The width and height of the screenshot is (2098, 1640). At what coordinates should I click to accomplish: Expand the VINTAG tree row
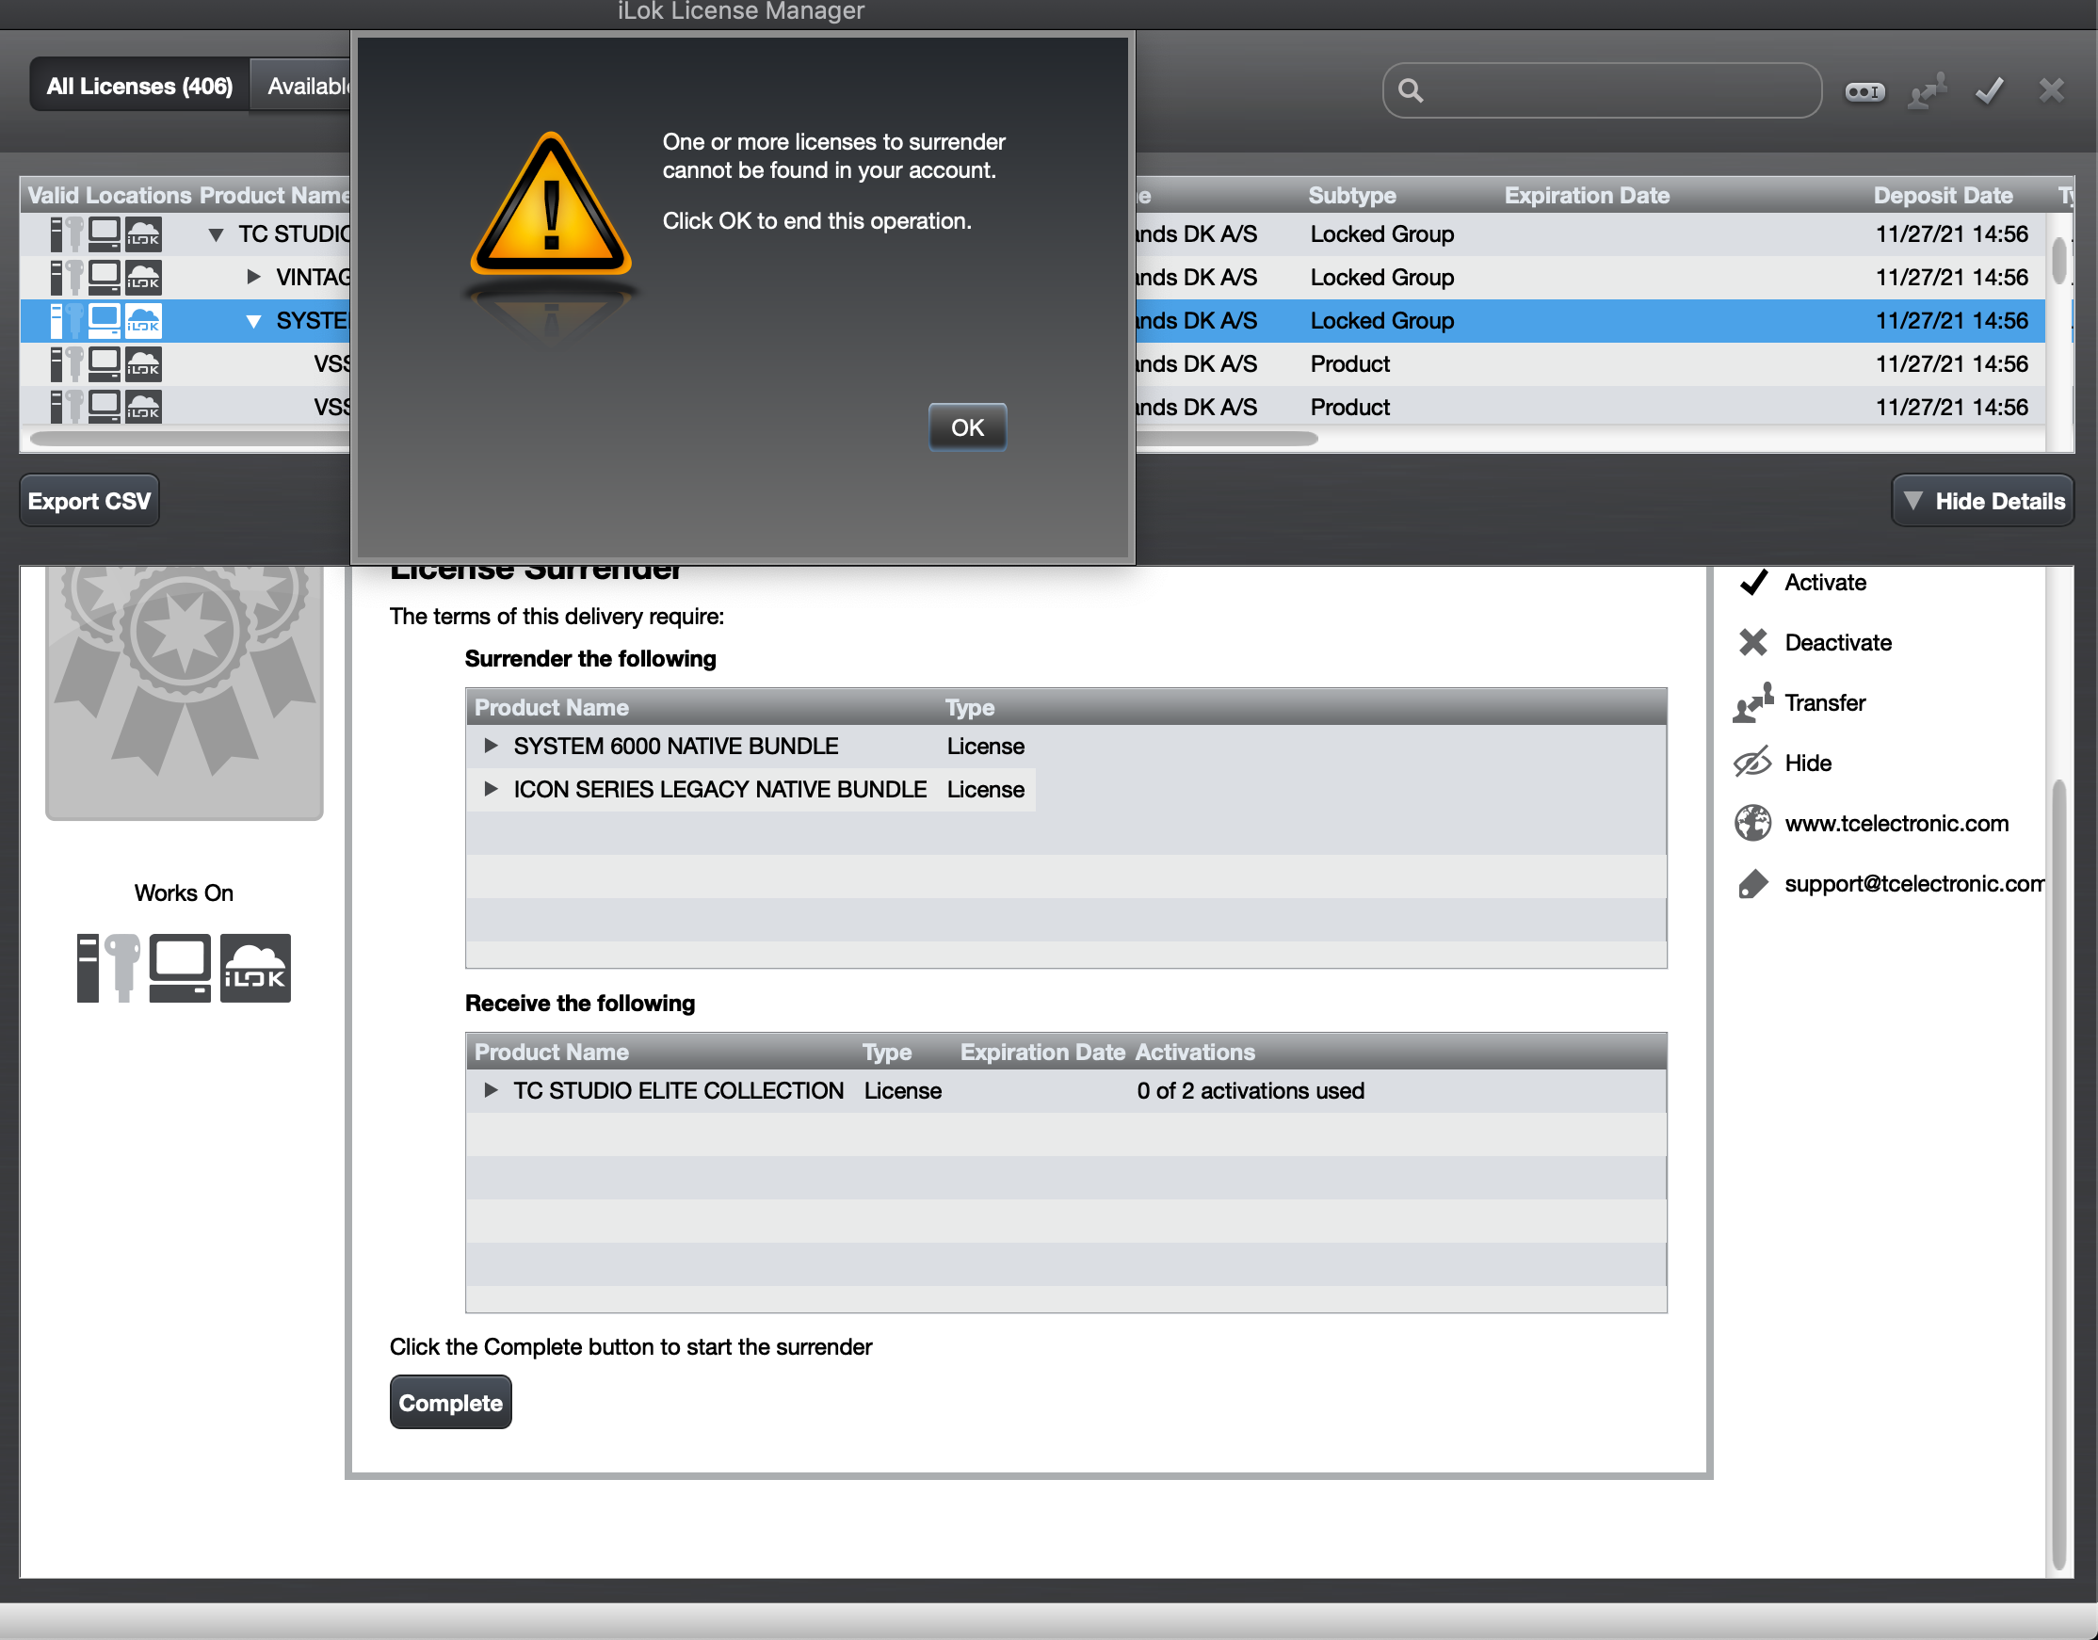coord(253,277)
